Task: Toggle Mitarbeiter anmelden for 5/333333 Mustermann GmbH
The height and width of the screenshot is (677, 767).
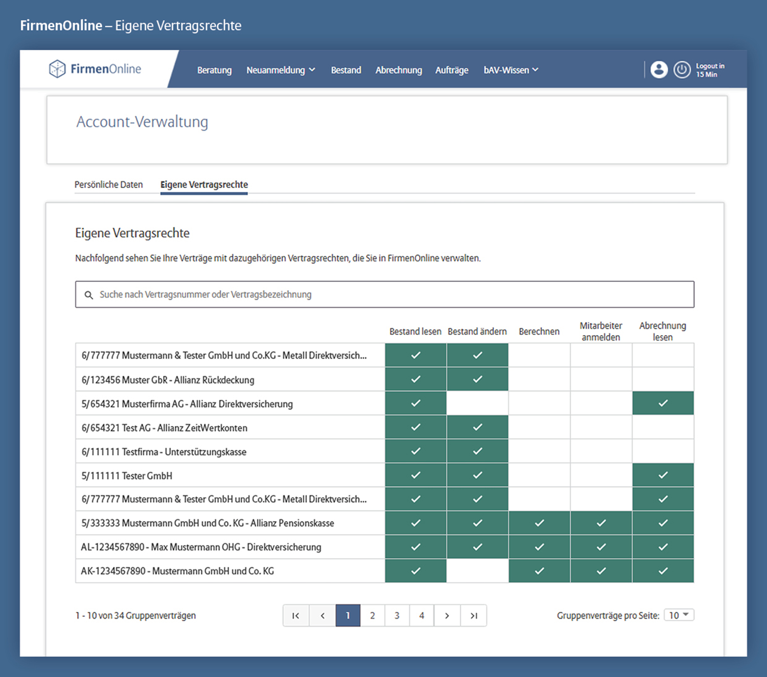Action: 601,523
